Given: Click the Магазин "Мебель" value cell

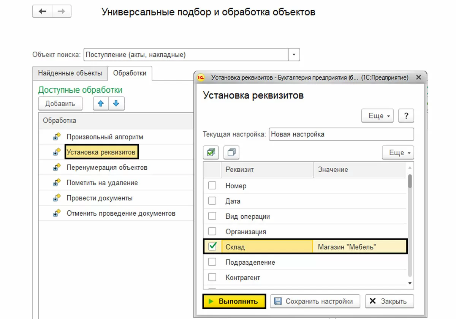Looking at the screenshot, I should click(x=360, y=247).
